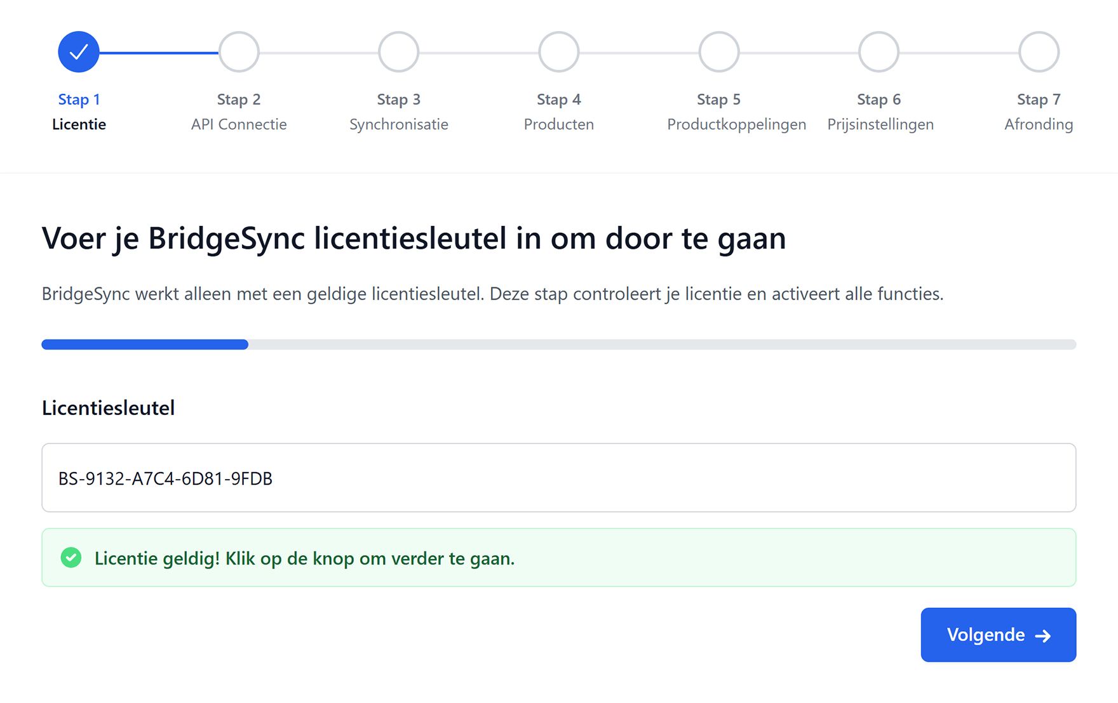Viewport: 1118px width, 703px height.
Task: Go to the Afronding step label
Action: click(1039, 124)
